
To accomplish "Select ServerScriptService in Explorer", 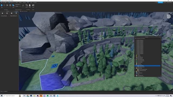I will (x=141, y=61).
